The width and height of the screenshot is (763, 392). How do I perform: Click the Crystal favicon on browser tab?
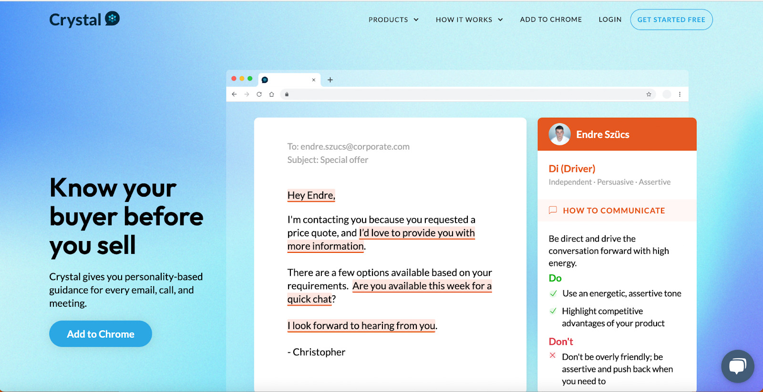265,80
